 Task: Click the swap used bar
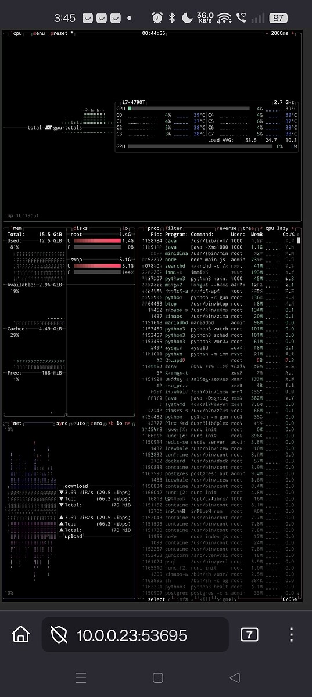(x=96, y=265)
